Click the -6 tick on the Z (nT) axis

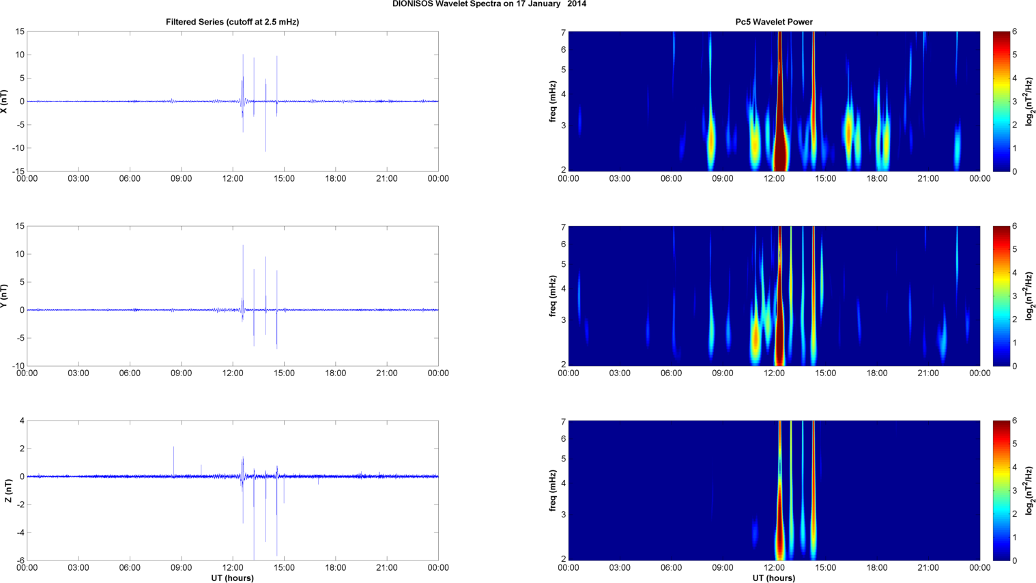coord(20,560)
